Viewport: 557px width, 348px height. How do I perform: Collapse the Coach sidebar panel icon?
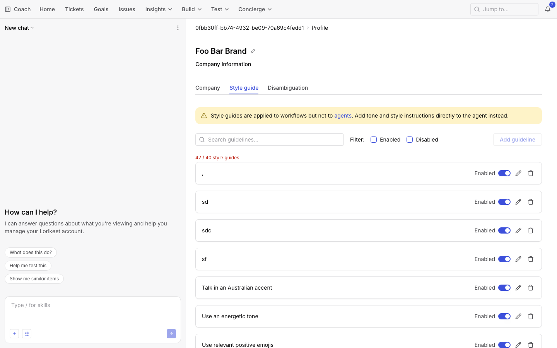8,9
